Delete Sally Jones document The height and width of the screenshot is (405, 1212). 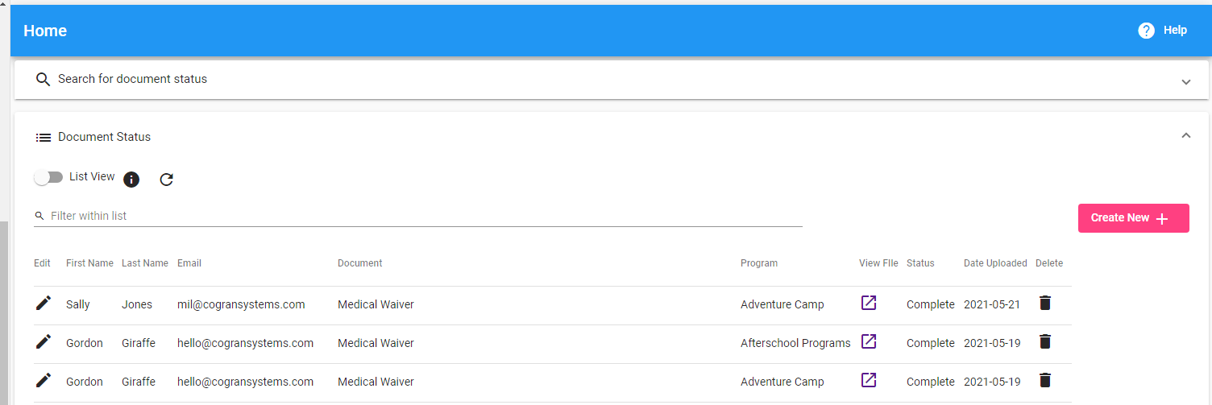(x=1045, y=303)
